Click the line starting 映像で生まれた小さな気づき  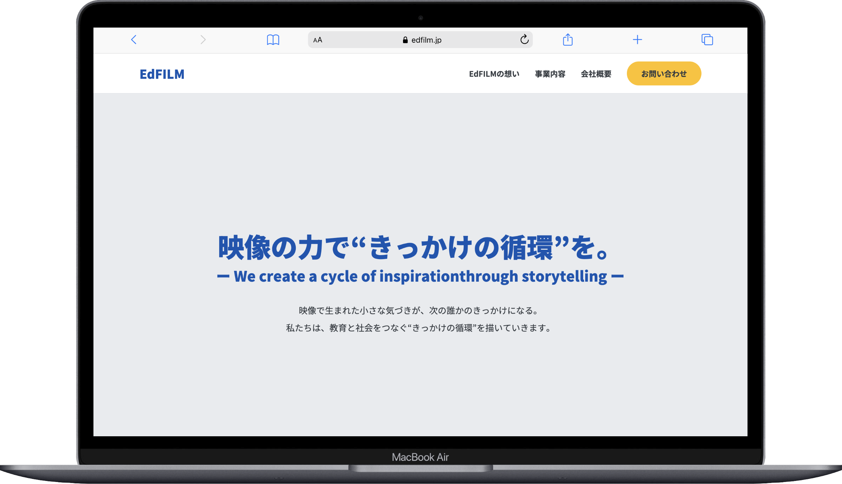coord(419,311)
